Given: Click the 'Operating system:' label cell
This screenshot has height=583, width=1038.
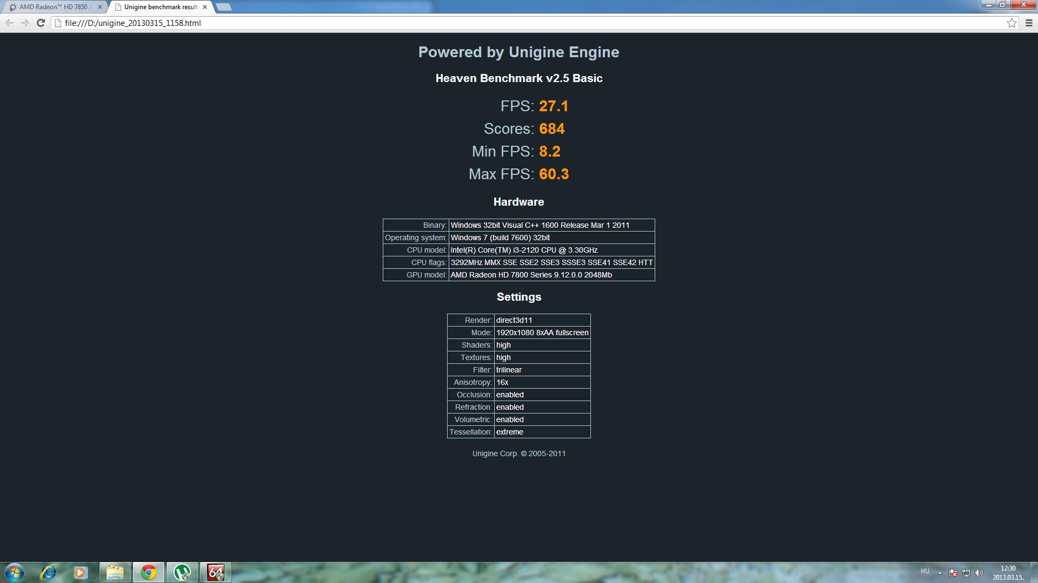Looking at the screenshot, I should [x=416, y=238].
